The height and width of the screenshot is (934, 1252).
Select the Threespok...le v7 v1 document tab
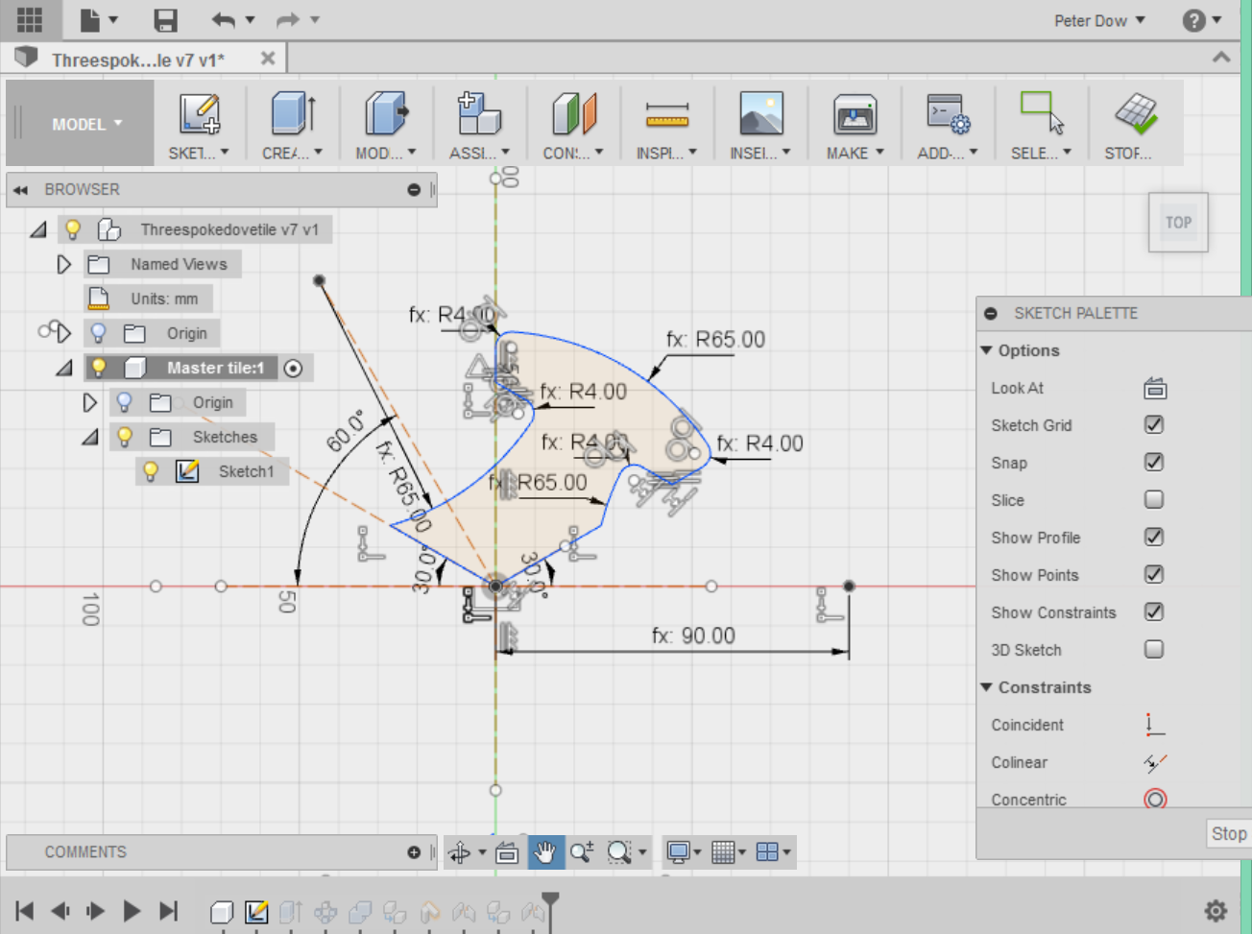(137, 60)
